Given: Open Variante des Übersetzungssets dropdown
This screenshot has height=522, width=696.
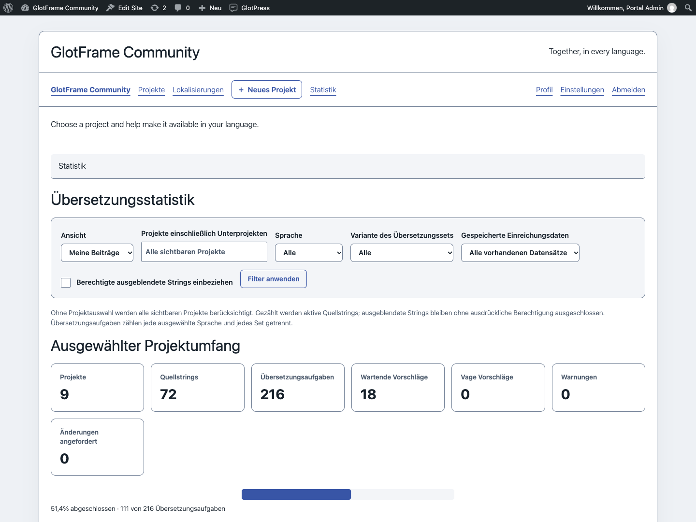Looking at the screenshot, I should (402, 253).
